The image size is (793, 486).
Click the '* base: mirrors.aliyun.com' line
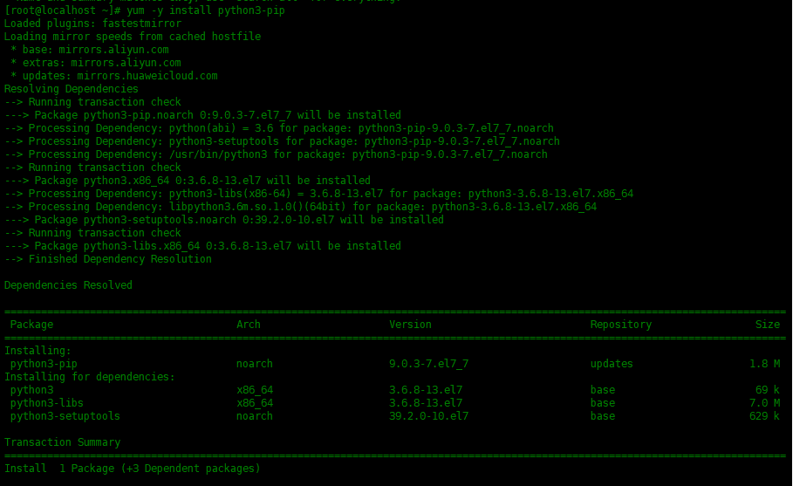click(90, 50)
